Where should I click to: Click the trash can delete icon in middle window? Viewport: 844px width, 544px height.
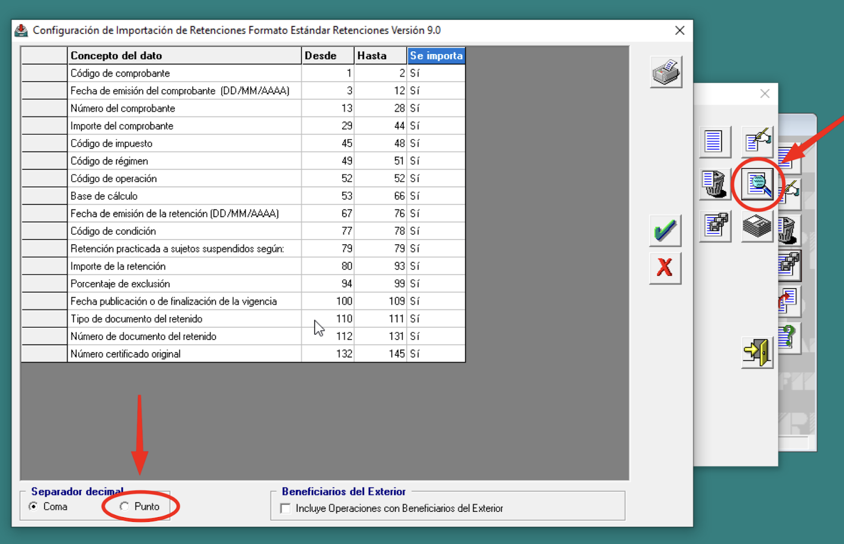(x=715, y=184)
